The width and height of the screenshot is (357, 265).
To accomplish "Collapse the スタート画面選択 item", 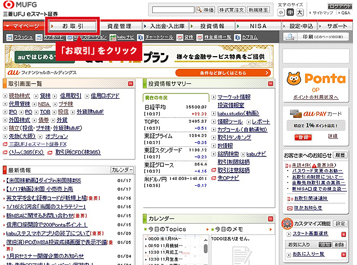I will coord(343,234).
